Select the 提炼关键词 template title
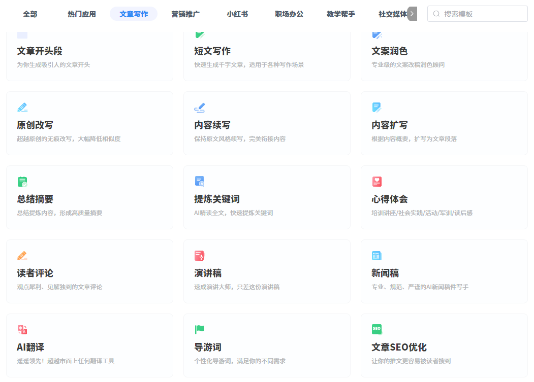This screenshot has height=382, width=534. click(x=217, y=199)
